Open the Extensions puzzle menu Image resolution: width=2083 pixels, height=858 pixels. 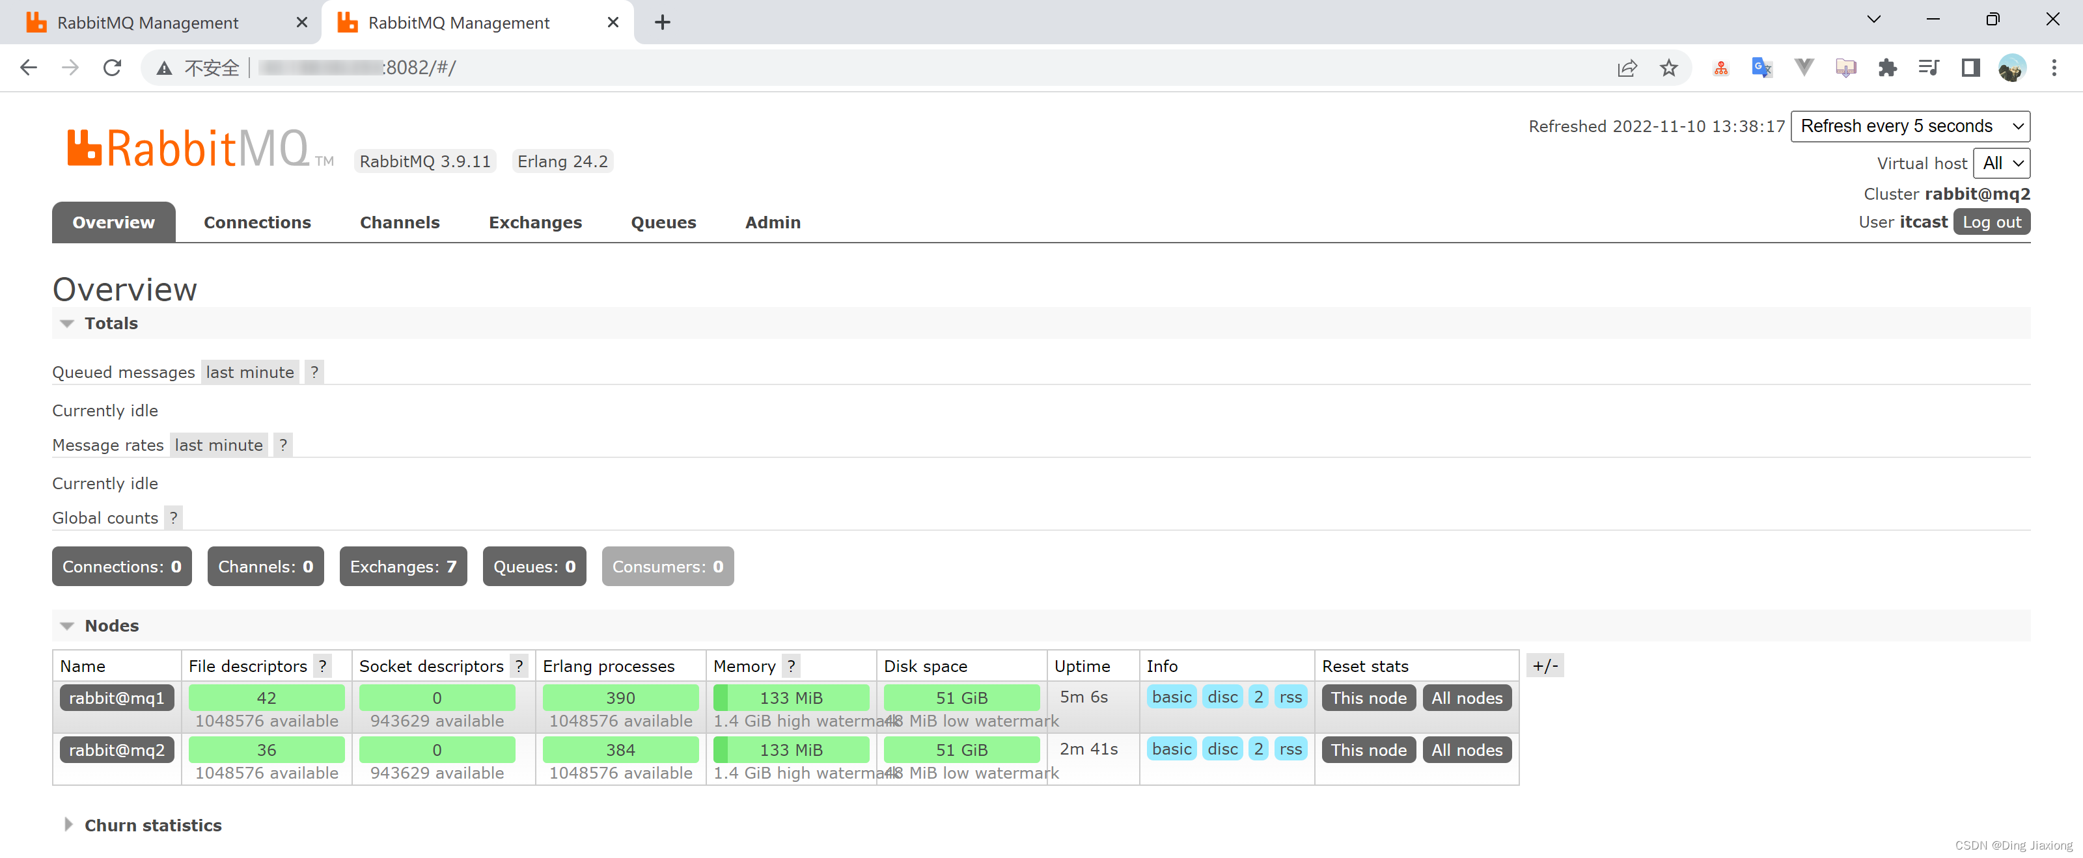tap(1887, 68)
